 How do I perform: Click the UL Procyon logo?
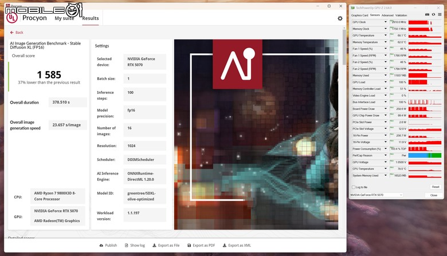[12, 18]
